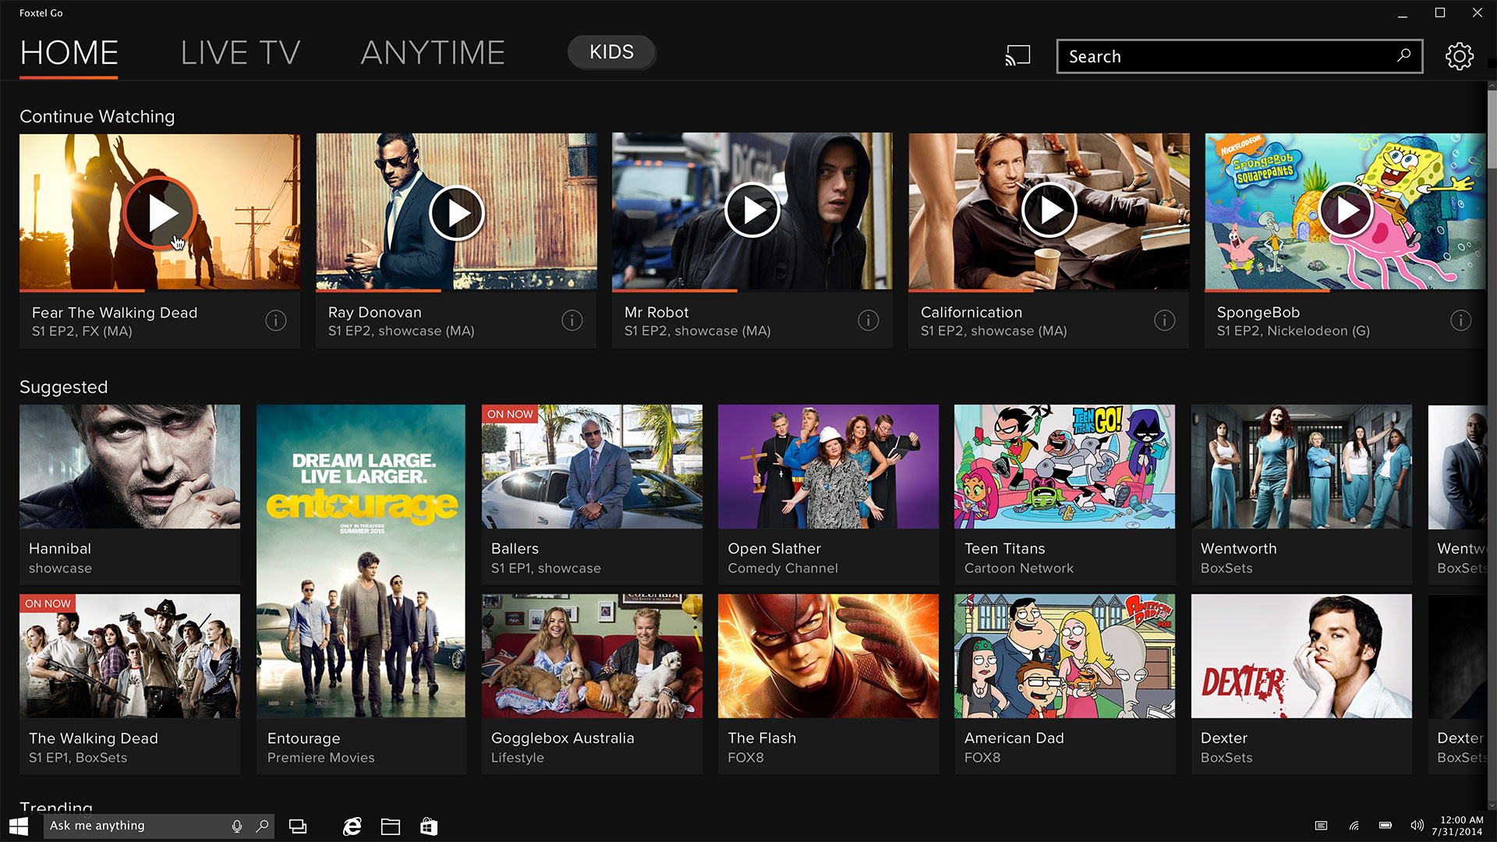Click the search magnifier icon
Screen dimensions: 1497x842
(x=1403, y=55)
